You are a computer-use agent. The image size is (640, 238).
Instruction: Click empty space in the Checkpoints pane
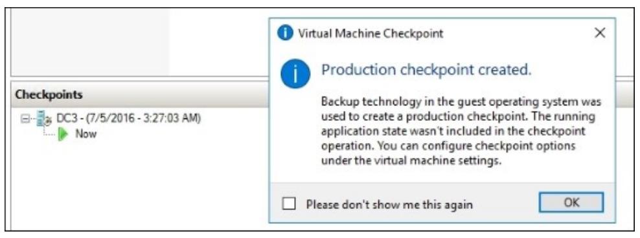(139, 188)
